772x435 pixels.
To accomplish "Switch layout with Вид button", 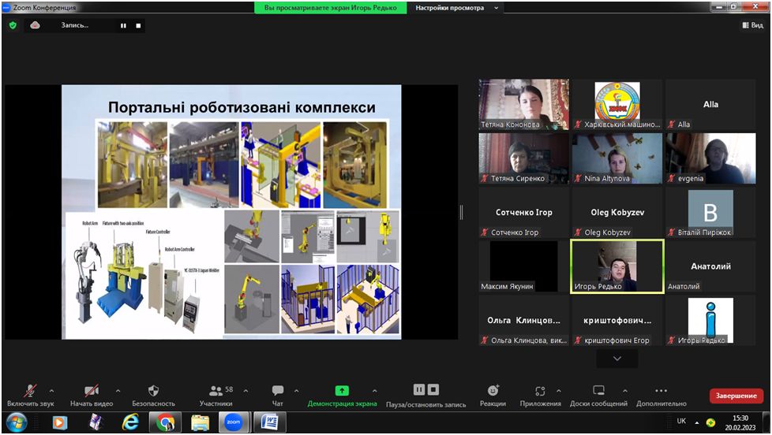I will pyautogui.click(x=753, y=25).
